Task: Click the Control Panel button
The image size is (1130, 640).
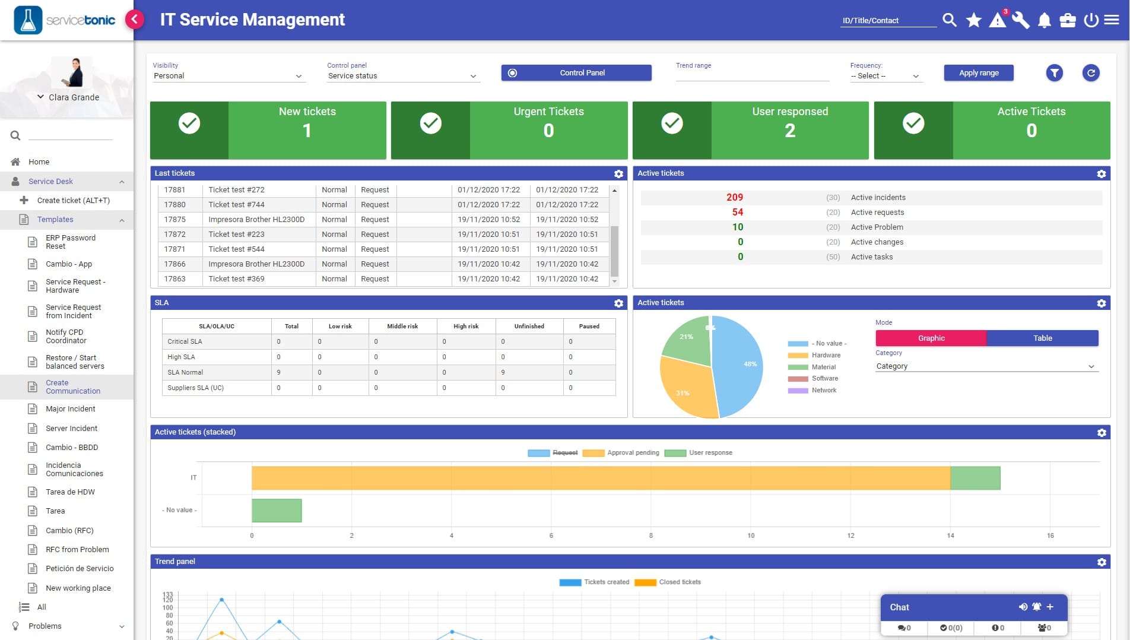Action: pyautogui.click(x=576, y=73)
